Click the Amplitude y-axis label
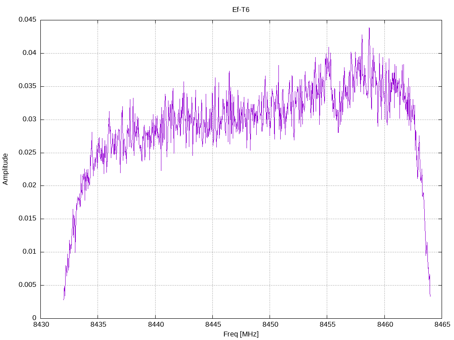This screenshot has width=454, height=340. point(5,169)
